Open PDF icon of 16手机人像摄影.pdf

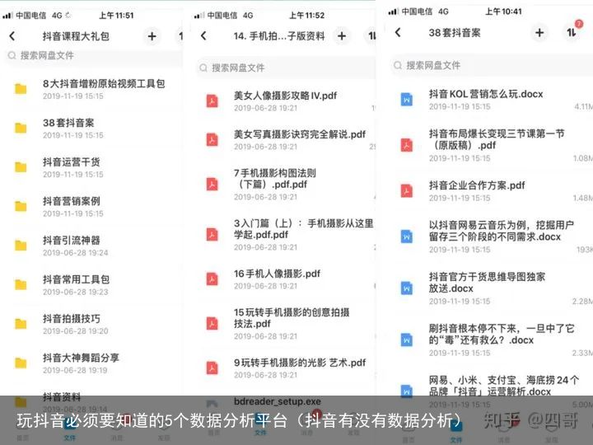click(212, 279)
